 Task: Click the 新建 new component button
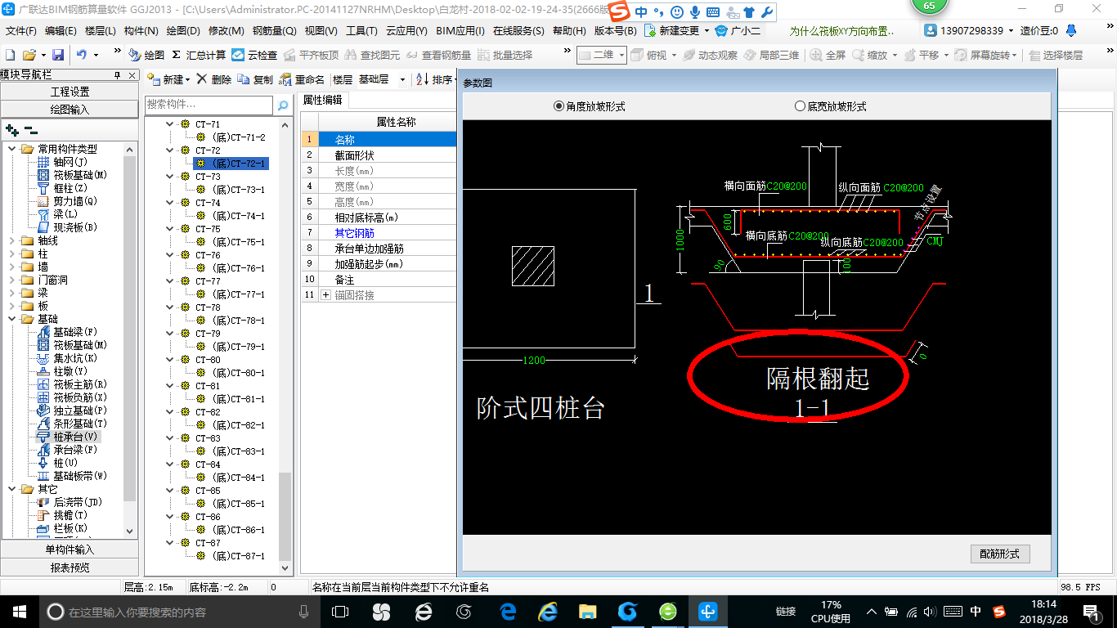(168, 79)
